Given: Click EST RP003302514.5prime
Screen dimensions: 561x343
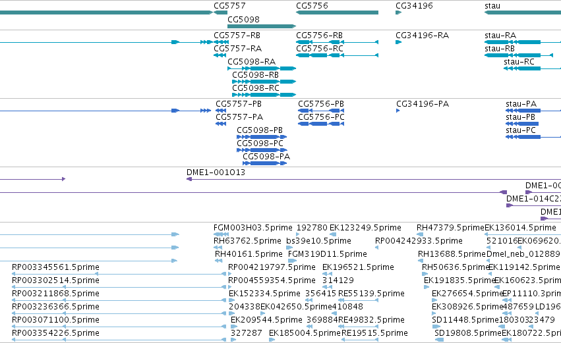Looking at the screenshot, I should [55, 280].
